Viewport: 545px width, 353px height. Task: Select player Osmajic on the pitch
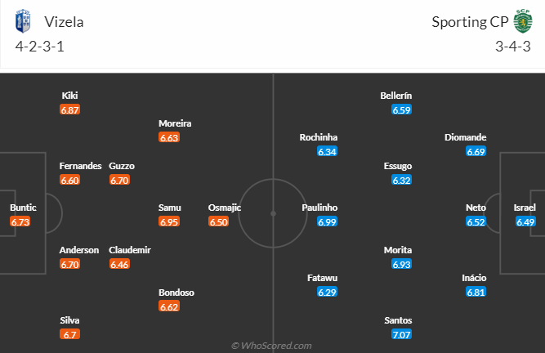point(225,208)
